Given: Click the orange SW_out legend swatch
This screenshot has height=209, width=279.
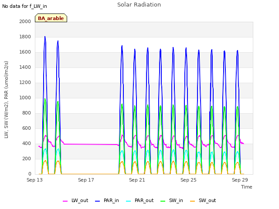Looking at the screenshot, I should click(193, 201).
